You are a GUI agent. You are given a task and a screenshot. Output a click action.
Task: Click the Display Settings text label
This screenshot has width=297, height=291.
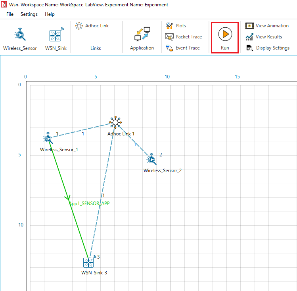[x=273, y=48]
